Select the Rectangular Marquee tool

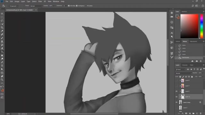(2, 17)
